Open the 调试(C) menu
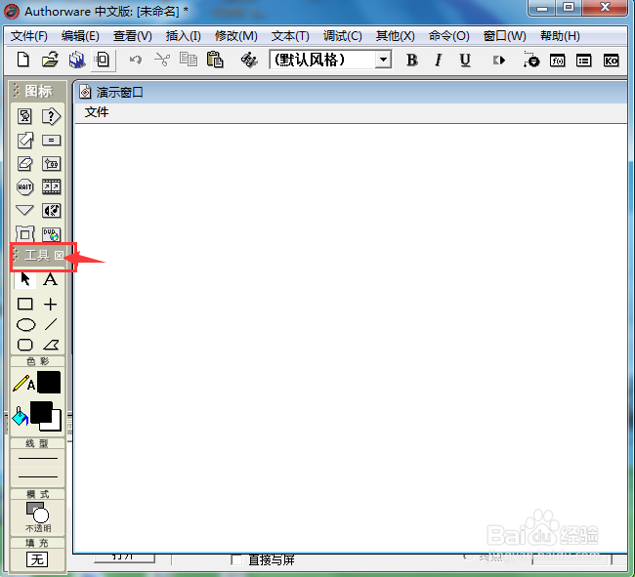The height and width of the screenshot is (577, 635). (x=342, y=36)
